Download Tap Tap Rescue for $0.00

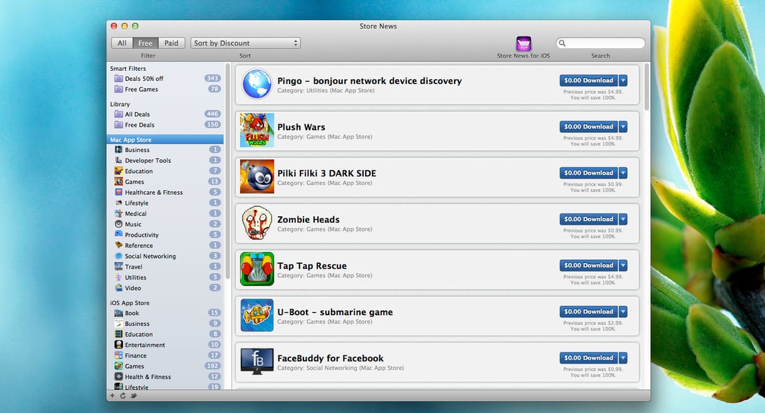pos(589,266)
